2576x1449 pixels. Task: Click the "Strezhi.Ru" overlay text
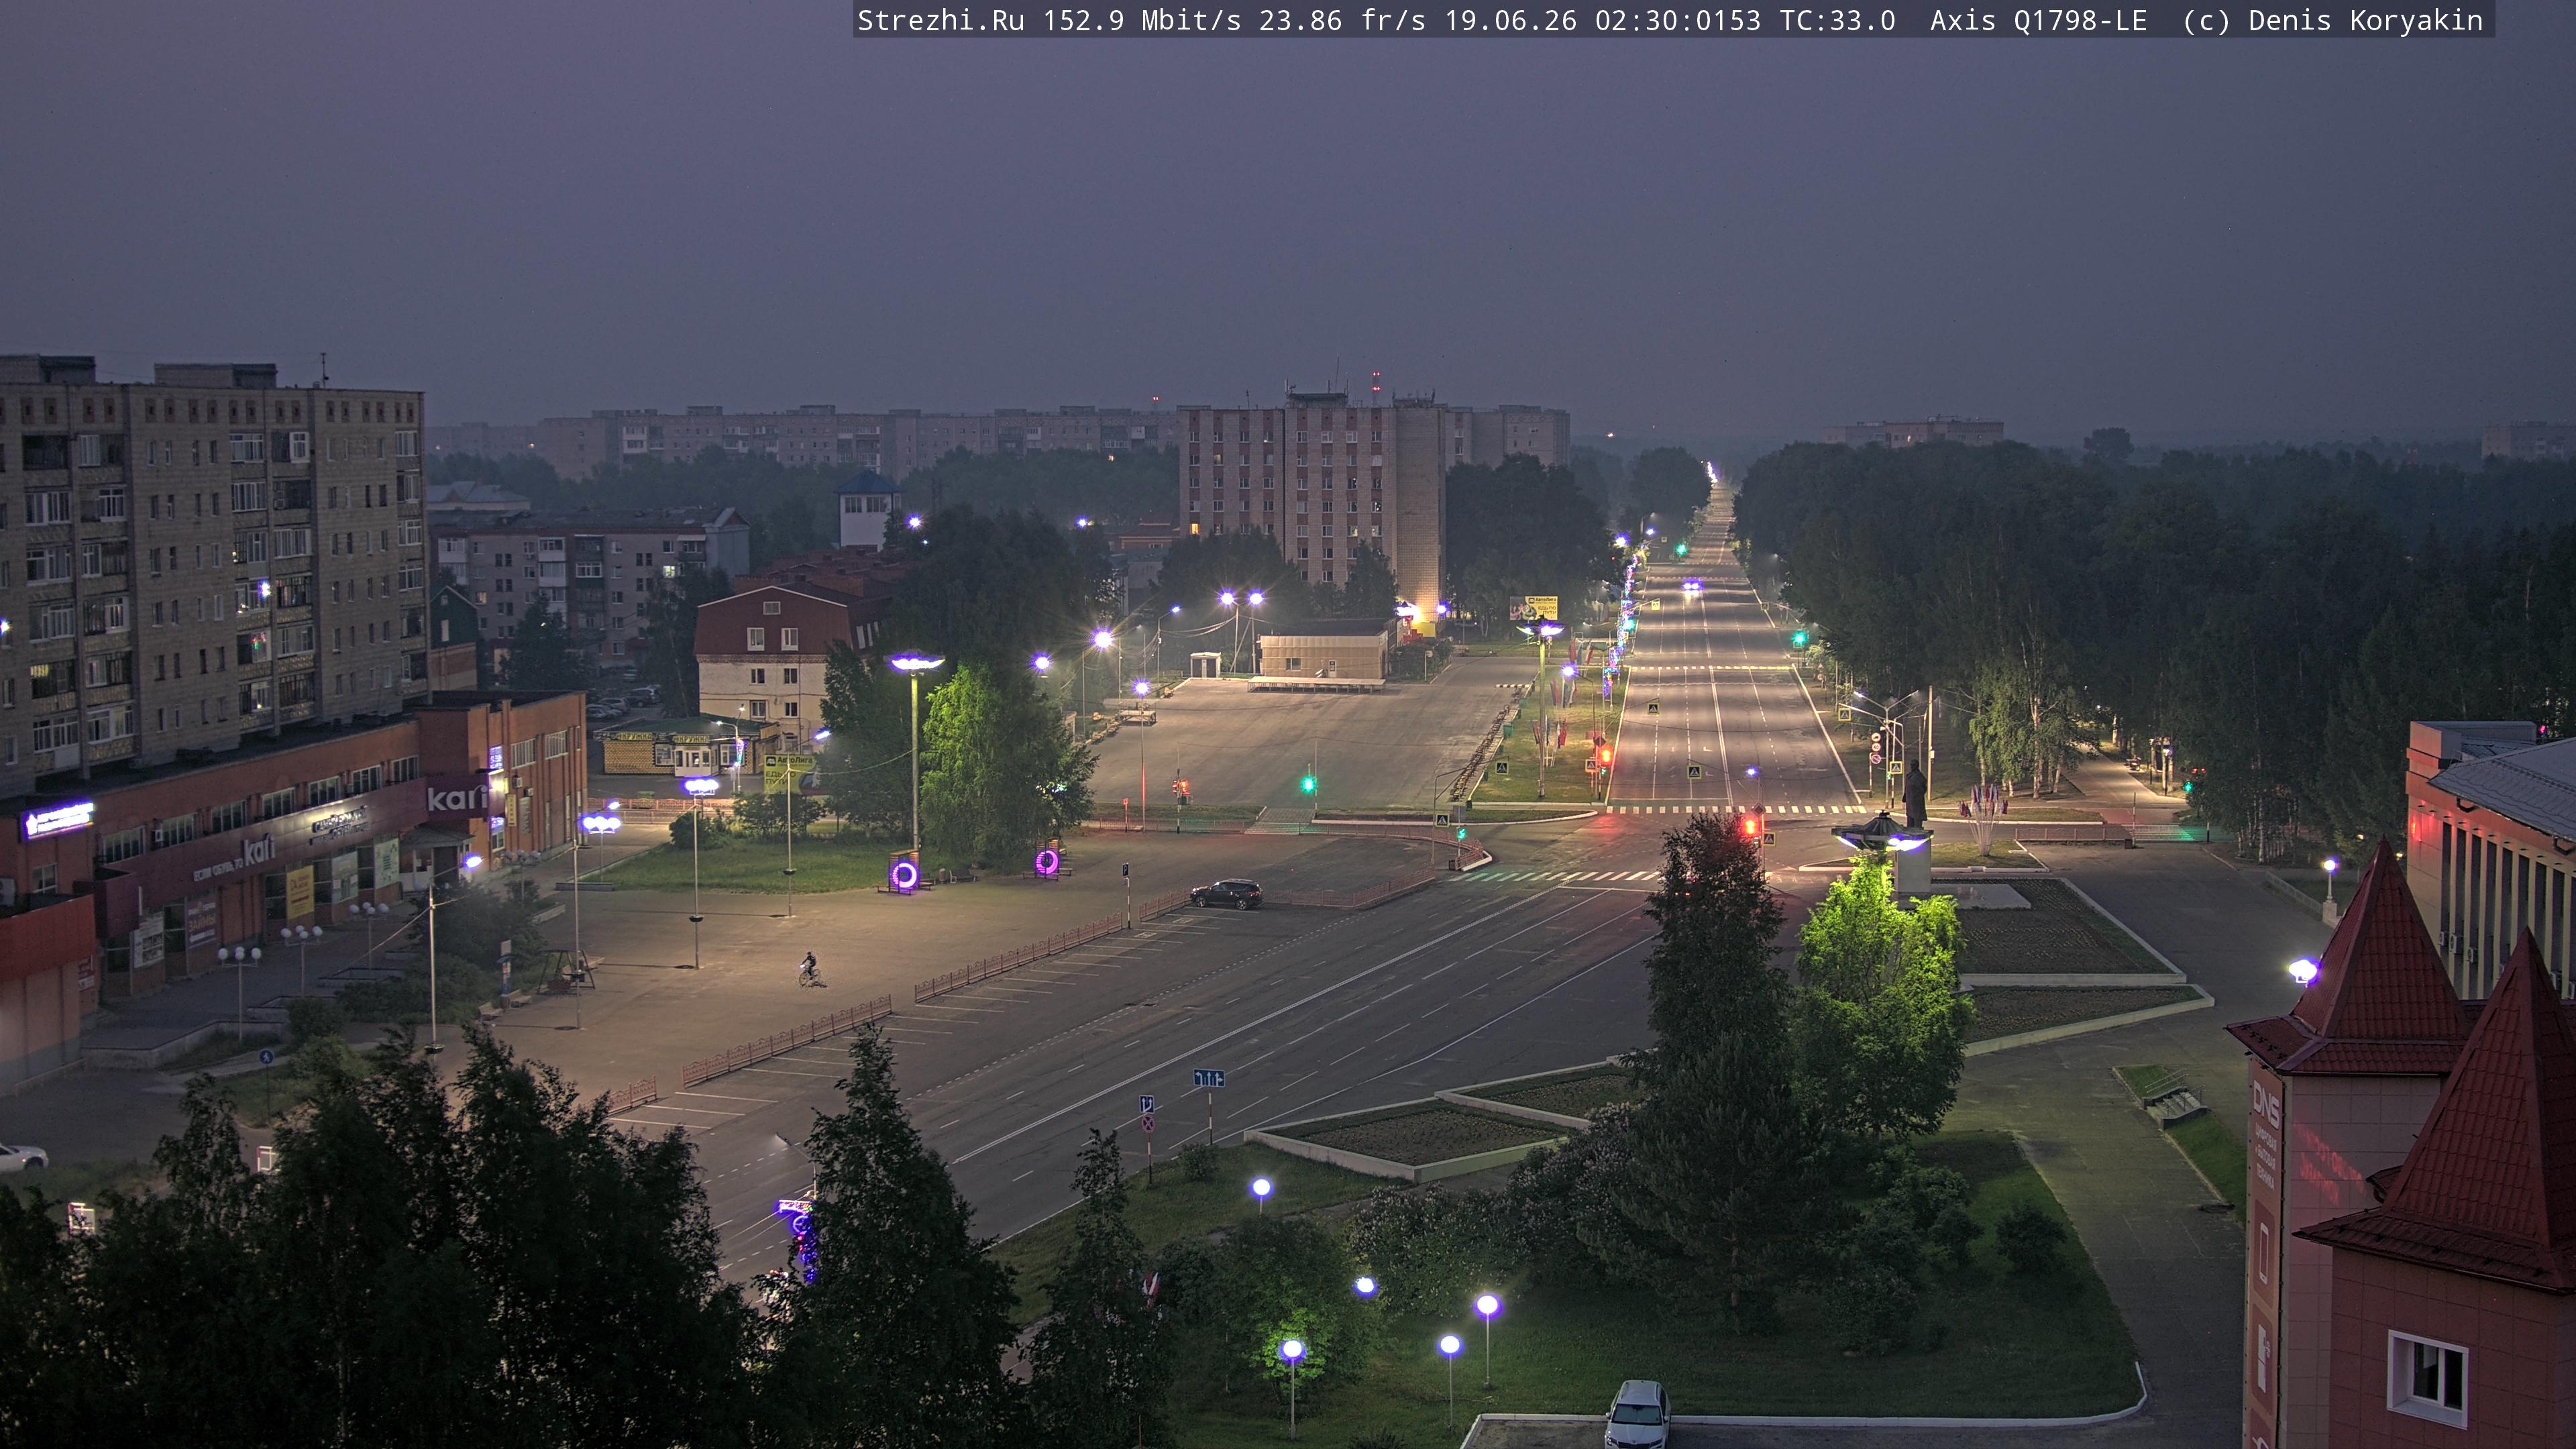[x=941, y=21]
